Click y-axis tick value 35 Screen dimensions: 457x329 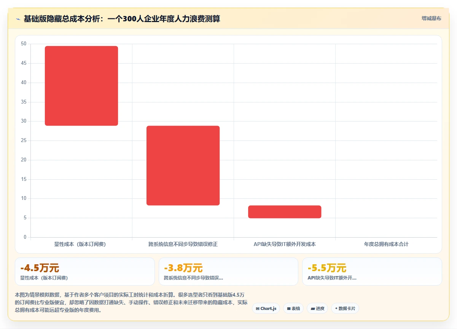[x=24, y=102]
